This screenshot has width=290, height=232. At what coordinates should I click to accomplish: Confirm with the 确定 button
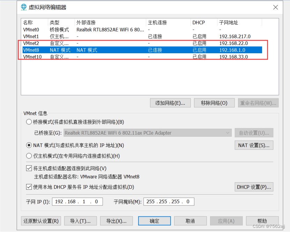154,221
